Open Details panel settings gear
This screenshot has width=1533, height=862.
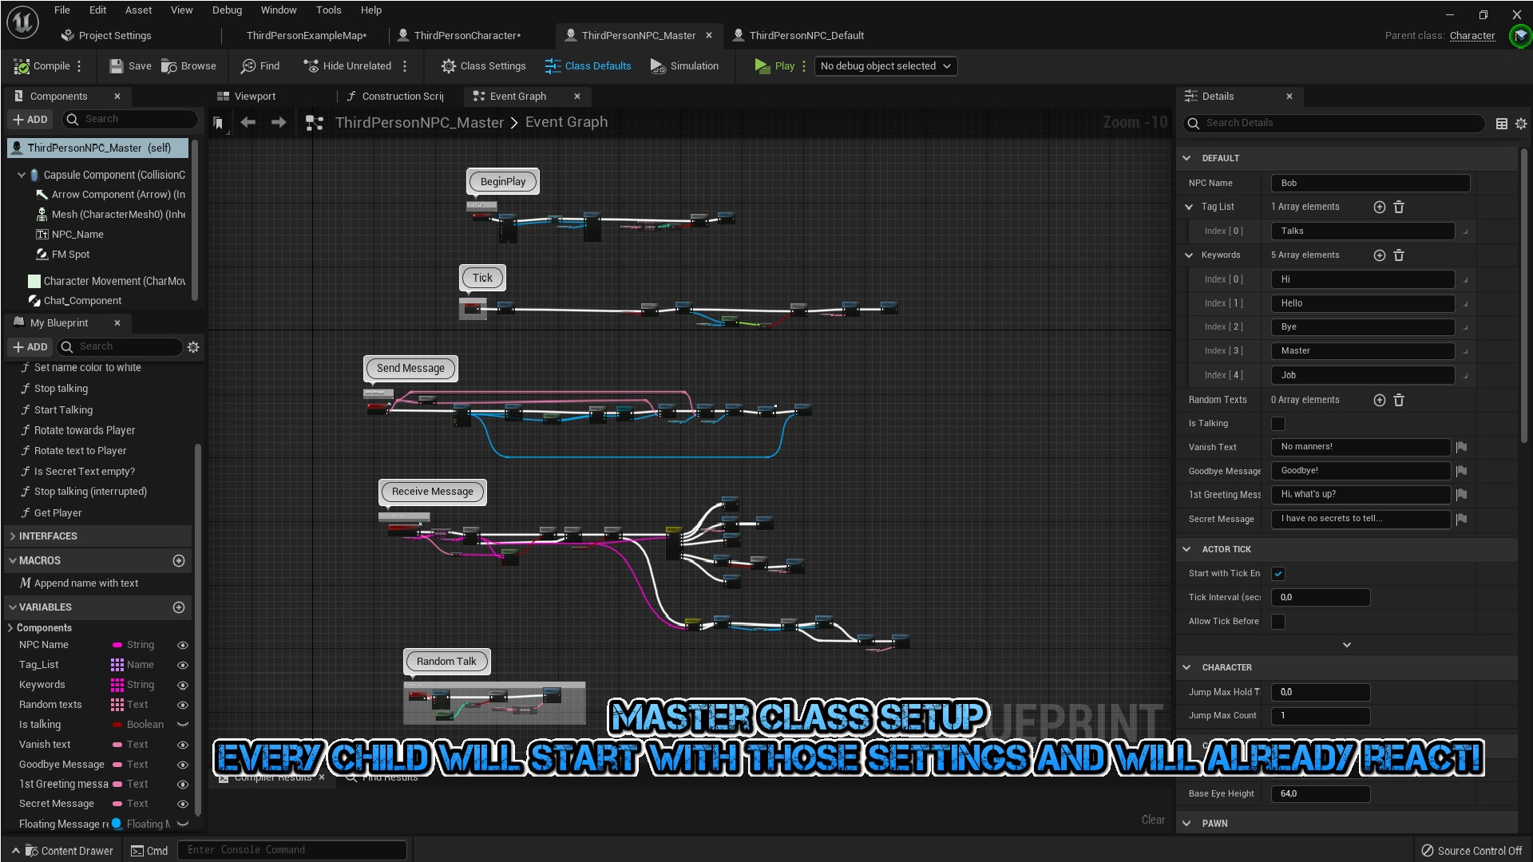[1521, 124]
